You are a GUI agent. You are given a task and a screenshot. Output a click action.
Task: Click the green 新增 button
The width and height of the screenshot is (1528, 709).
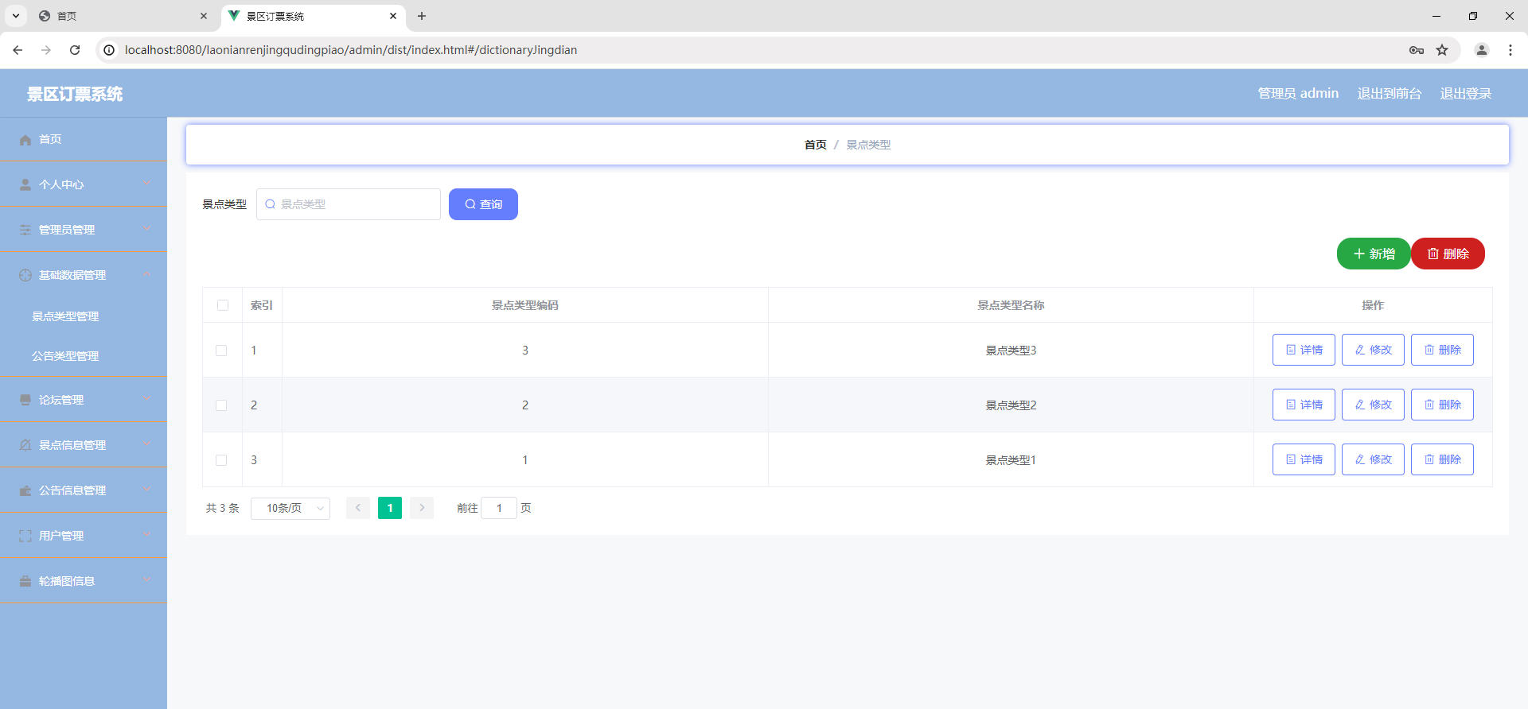[x=1374, y=254]
